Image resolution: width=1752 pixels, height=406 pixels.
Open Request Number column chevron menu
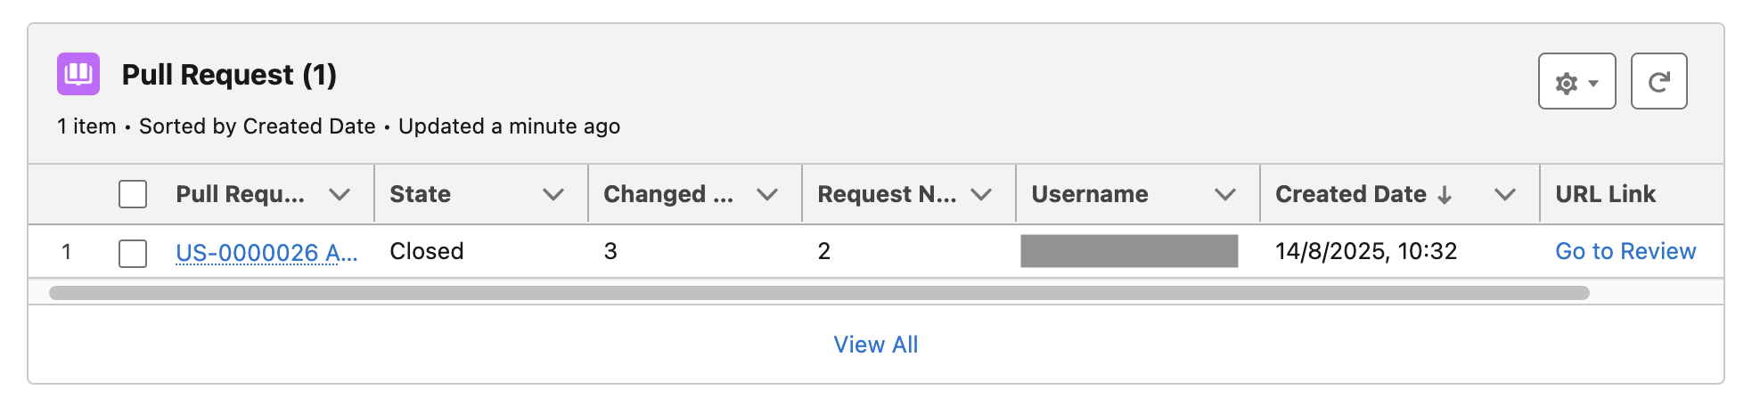coord(981,194)
